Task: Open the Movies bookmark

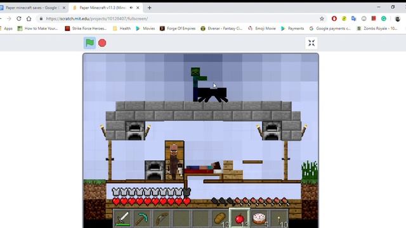Action: [x=145, y=28]
